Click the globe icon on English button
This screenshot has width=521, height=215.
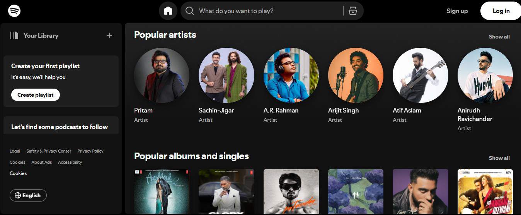tap(18, 195)
